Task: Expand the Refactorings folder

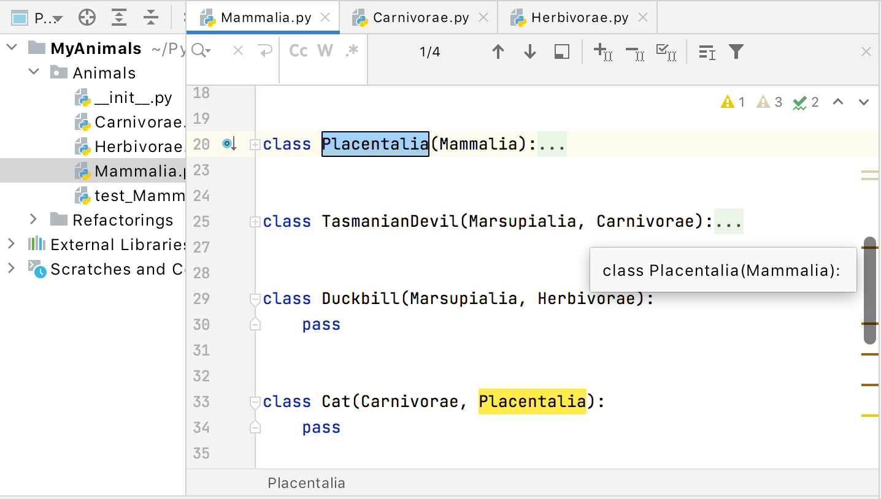Action: coord(34,219)
